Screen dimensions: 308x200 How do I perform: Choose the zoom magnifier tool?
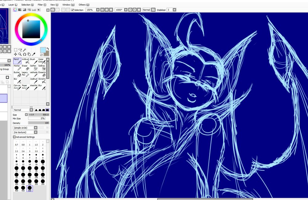[20, 54]
